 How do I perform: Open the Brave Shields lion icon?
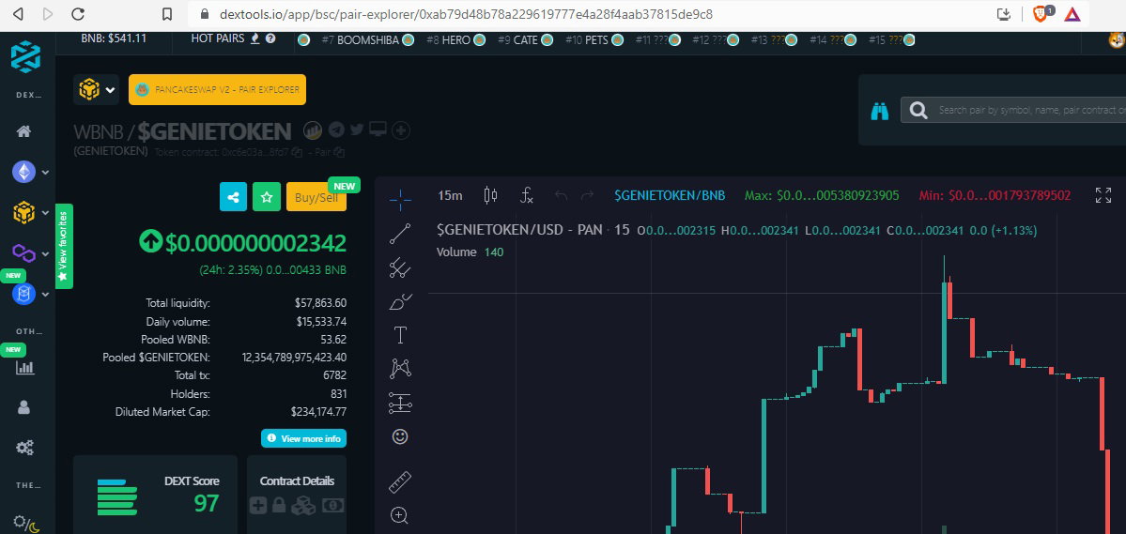point(1041,14)
